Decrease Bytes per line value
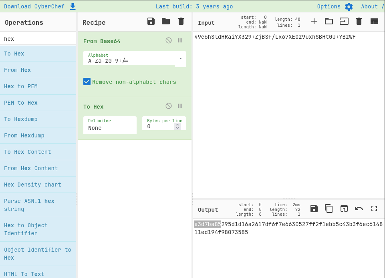Viewport: 385px width, 278px height. [177, 128]
